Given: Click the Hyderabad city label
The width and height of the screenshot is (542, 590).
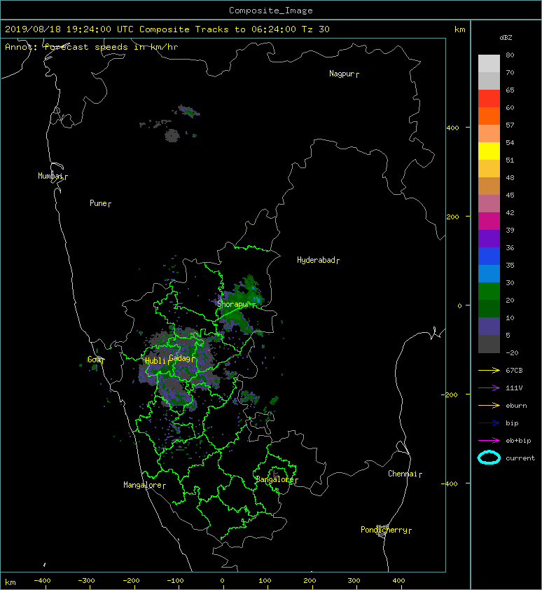Looking at the screenshot, I should pos(318,260).
